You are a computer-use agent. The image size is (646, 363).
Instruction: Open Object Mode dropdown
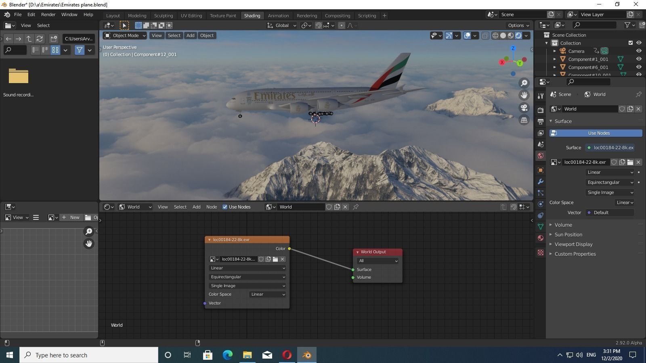point(125,35)
